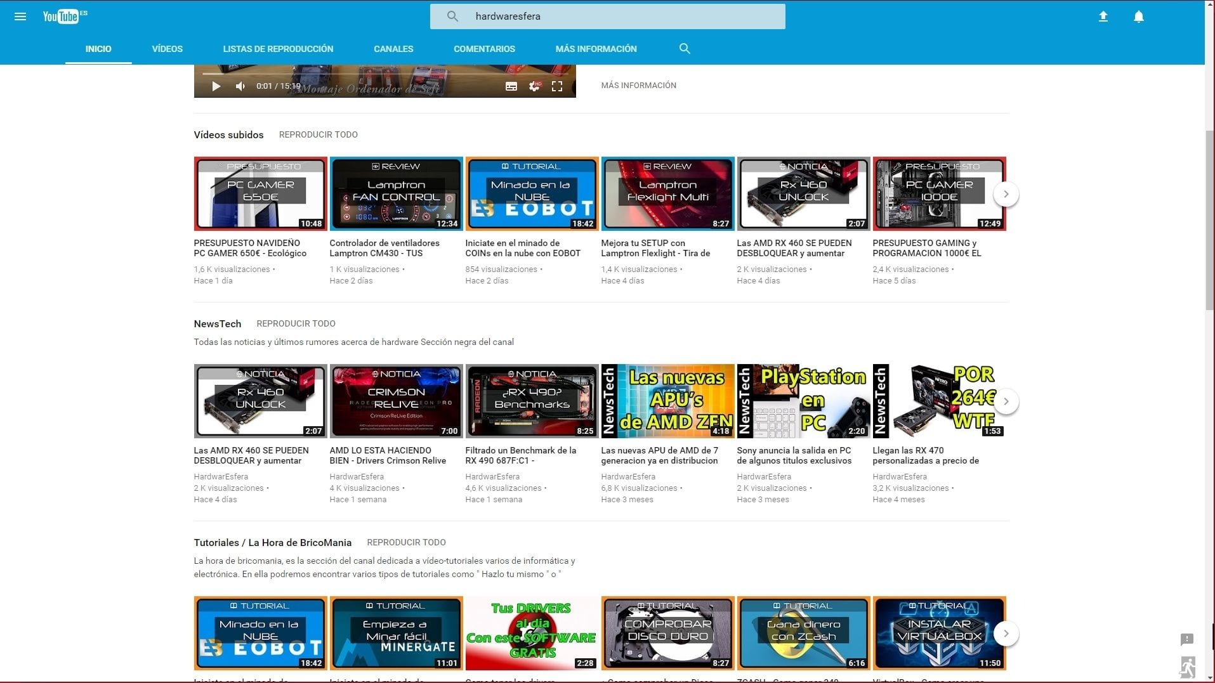This screenshot has height=683, width=1215.
Task: Switch to the INICIO tab
Action: tap(98, 49)
